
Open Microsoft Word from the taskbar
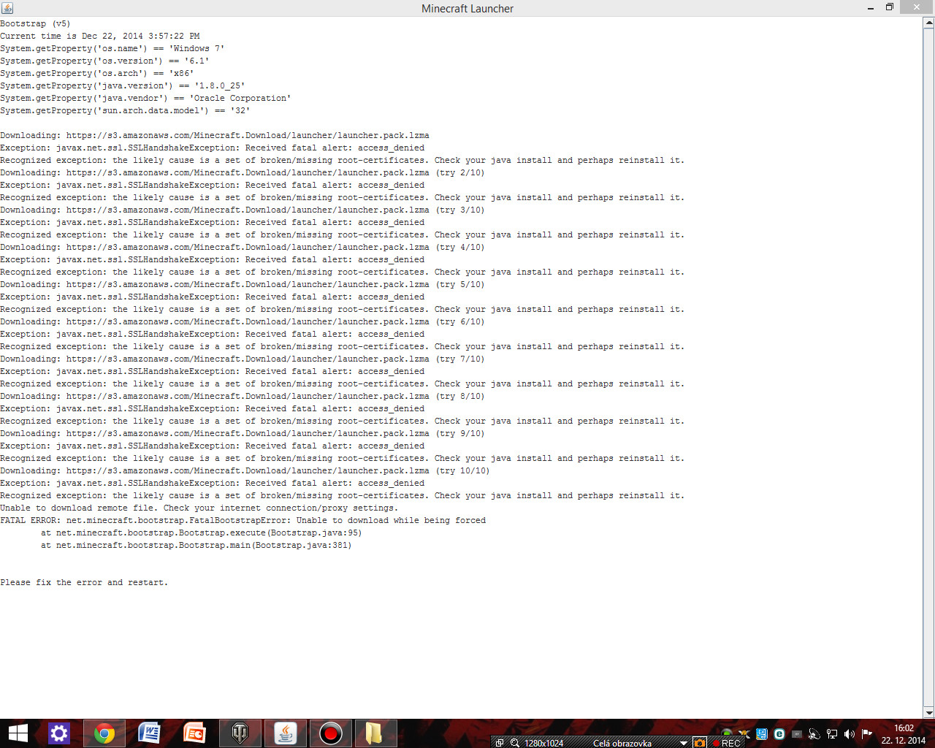click(149, 733)
